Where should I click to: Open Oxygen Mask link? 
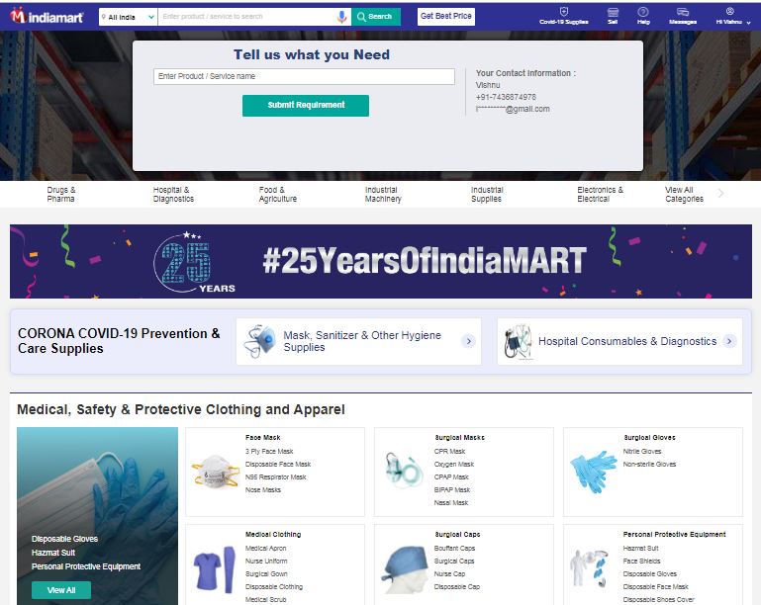[454, 465]
